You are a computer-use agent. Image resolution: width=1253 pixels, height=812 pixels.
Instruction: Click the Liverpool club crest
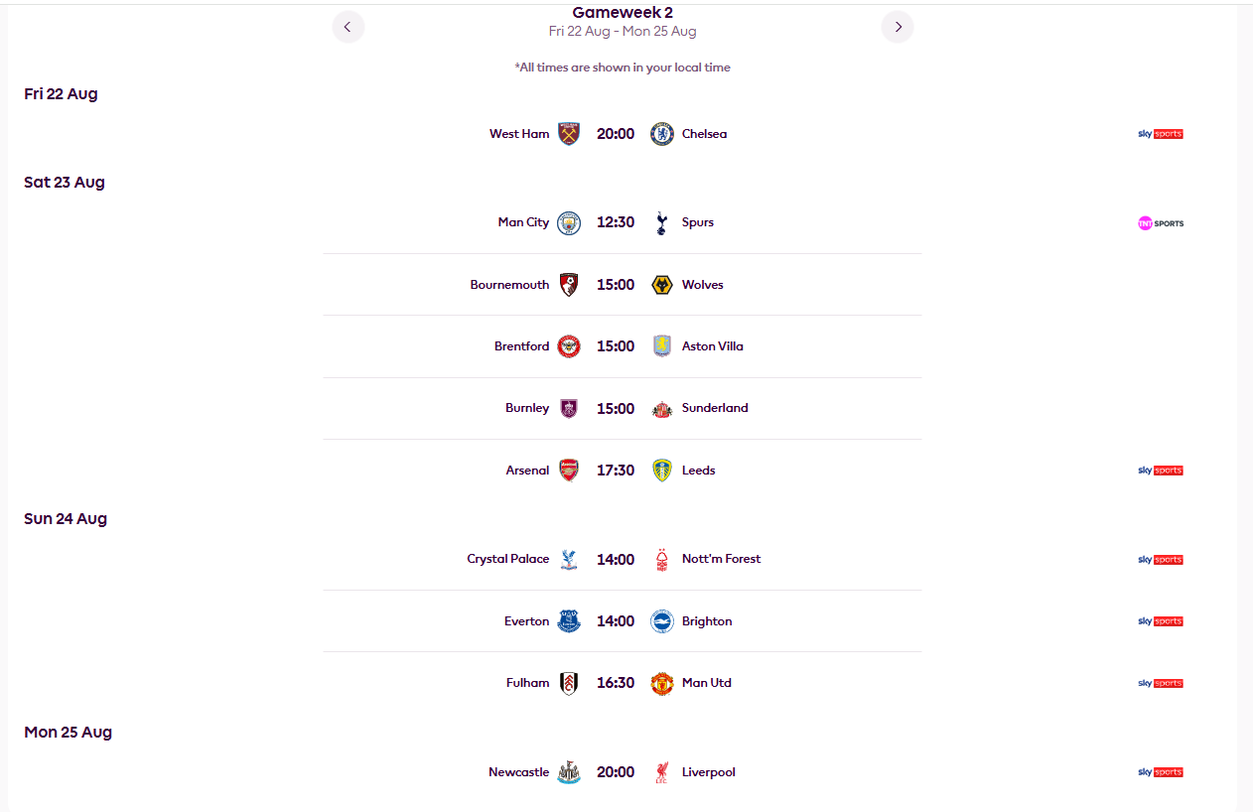(x=662, y=772)
